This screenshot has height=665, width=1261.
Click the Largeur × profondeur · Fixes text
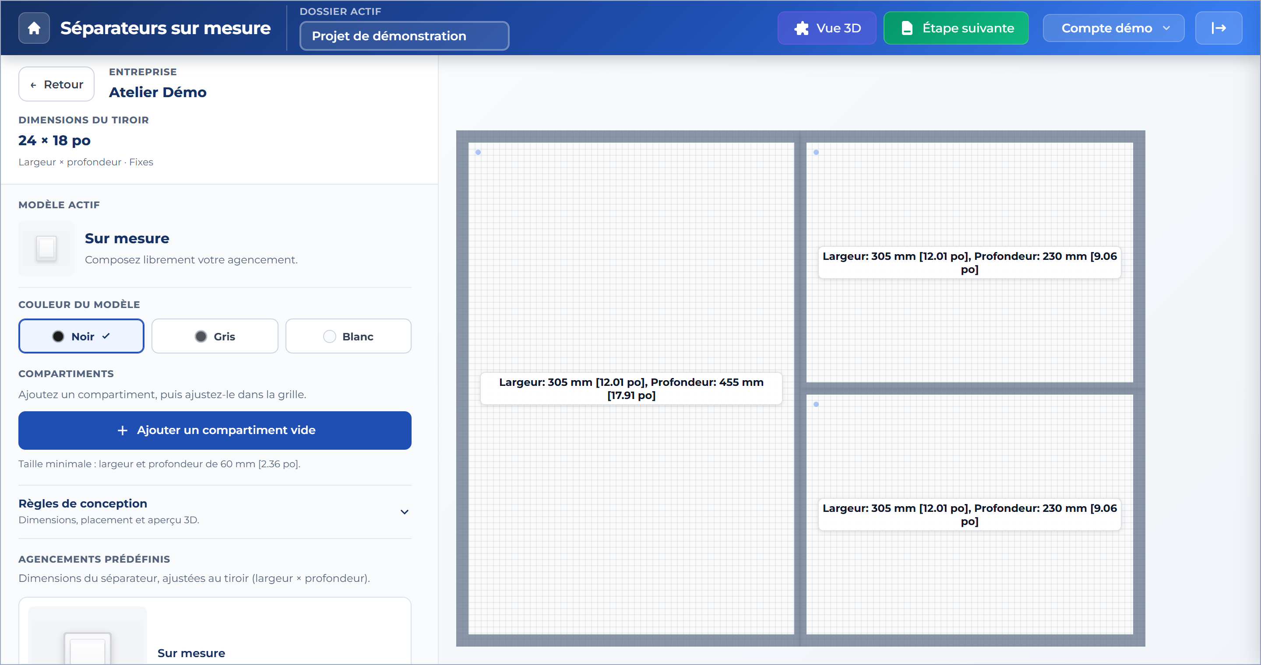[86, 162]
